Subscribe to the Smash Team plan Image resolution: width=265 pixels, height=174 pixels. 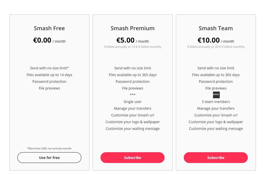coord(216,158)
